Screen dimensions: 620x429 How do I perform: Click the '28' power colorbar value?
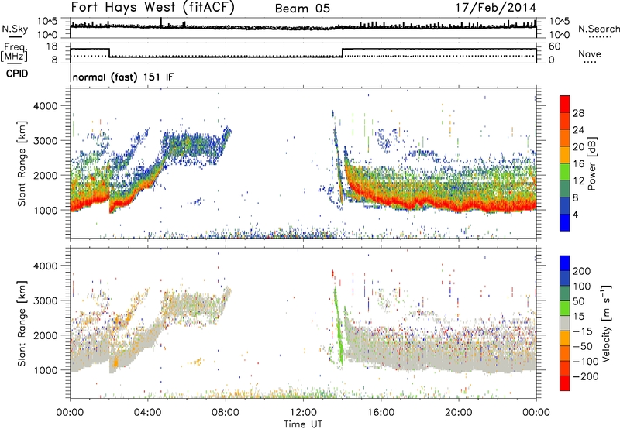tap(578, 113)
